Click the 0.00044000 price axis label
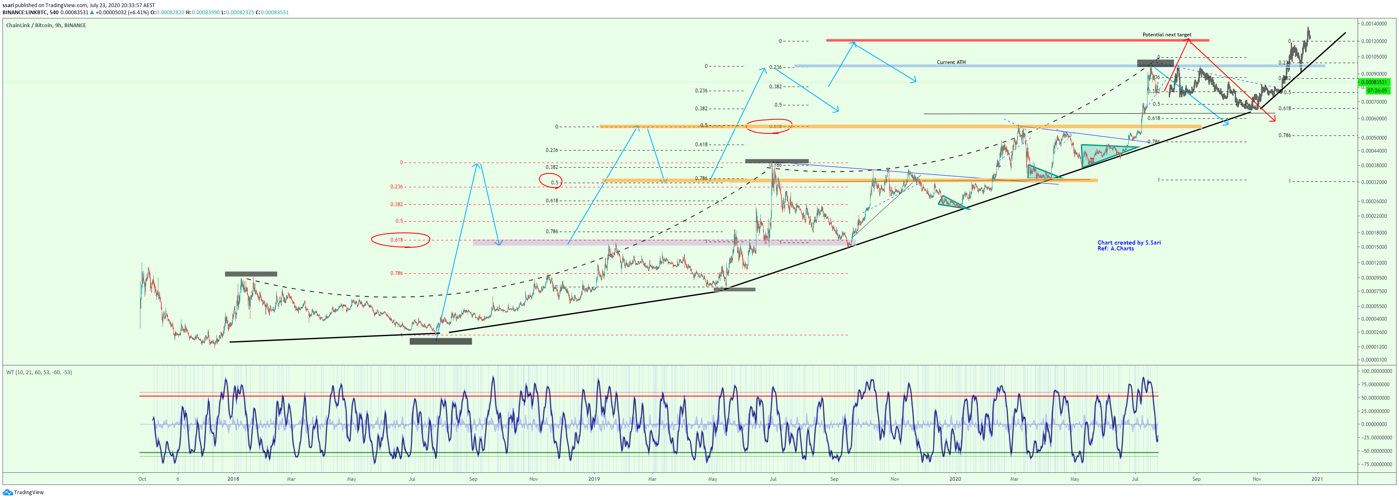This screenshot has height=500, width=1399. point(1374,151)
